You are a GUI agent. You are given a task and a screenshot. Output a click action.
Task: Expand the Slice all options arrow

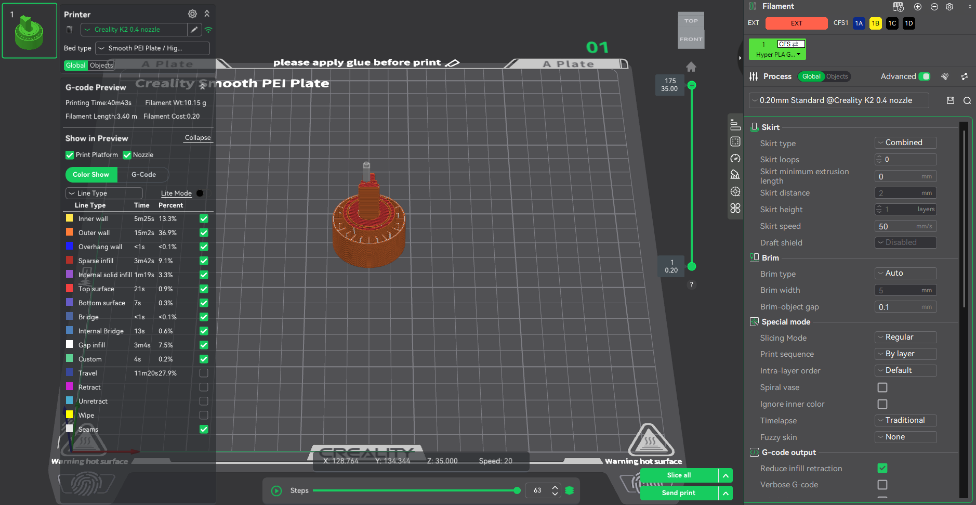726,475
